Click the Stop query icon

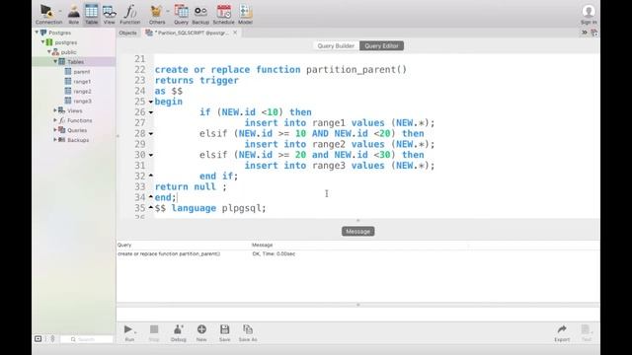[x=154, y=329]
